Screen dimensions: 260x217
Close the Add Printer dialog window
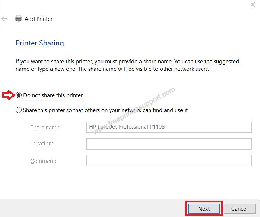point(253,4)
